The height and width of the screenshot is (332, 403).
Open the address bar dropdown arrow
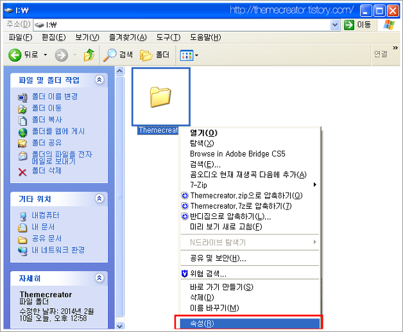pyautogui.click(x=334, y=25)
